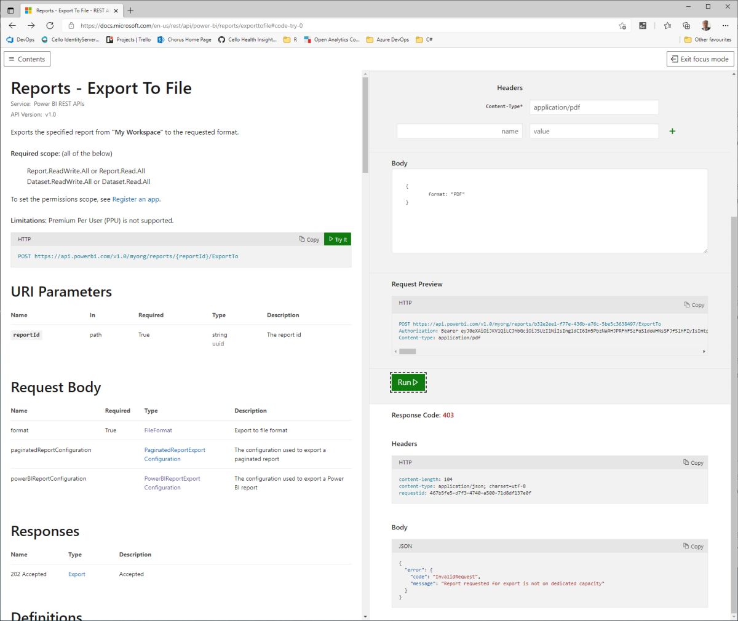Image resolution: width=738 pixels, height=621 pixels.
Task: Click the browser forward arrow
Action: coord(31,25)
